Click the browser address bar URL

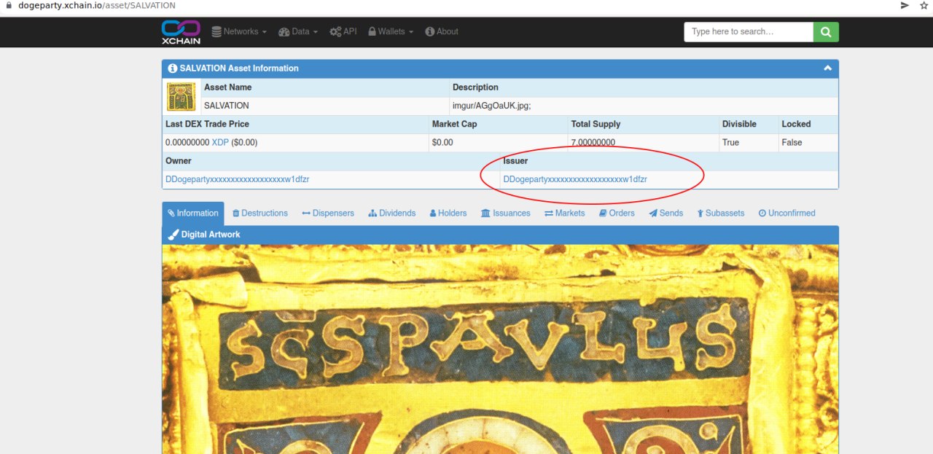97,5
